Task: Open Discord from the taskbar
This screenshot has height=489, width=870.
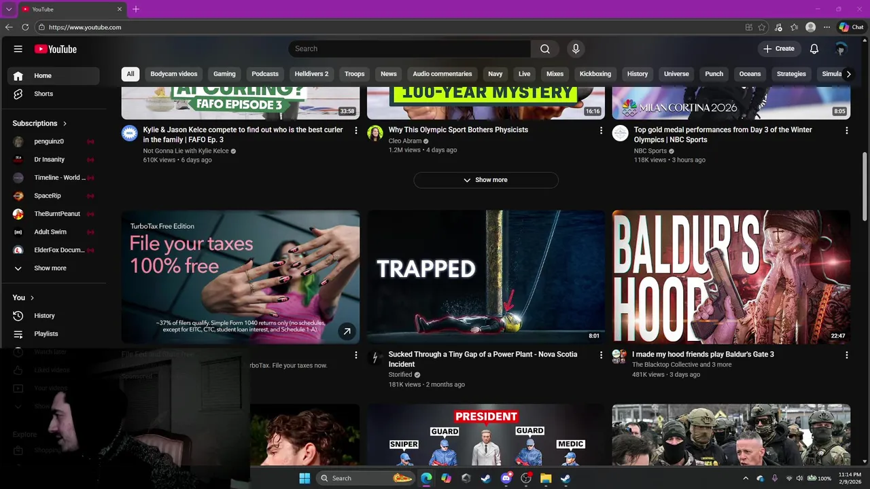Action: (x=506, y=478)
